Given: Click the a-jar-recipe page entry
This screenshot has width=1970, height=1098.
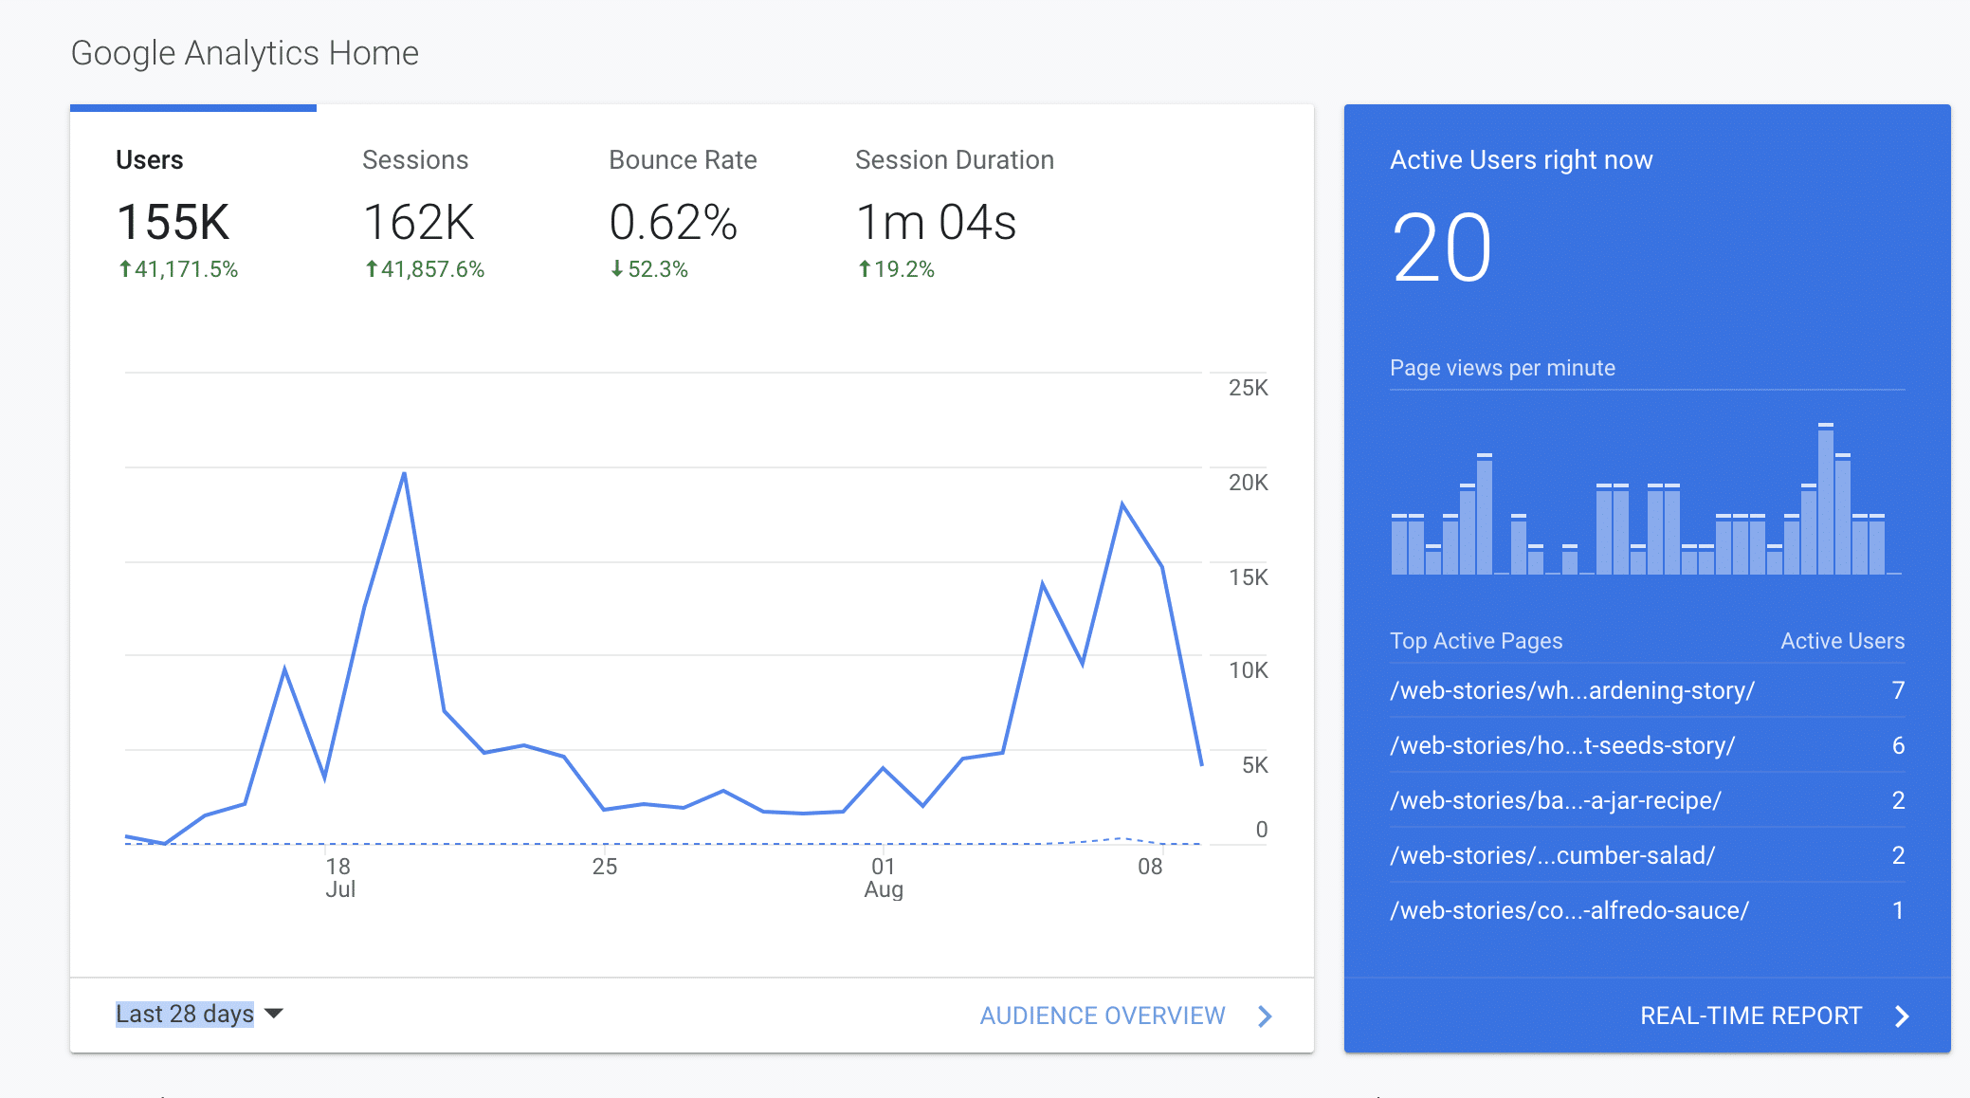Looking at the screenshot, I should (x=1555, y=800).
